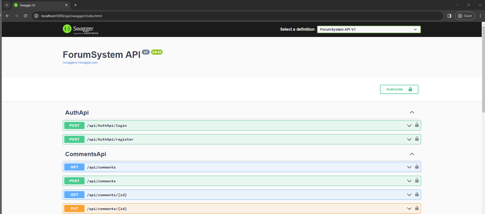Open the tab search dropdown arrow
Viewport: 485px width, 214px height.
point(7,5)
